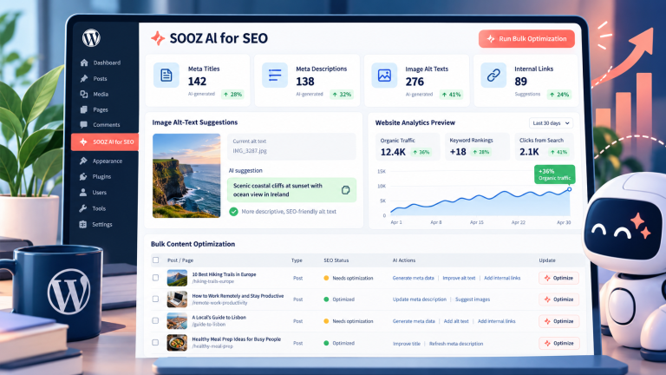This screenshot has height=375, width=666.
Task: Click Generate meta data for Hiking Trails
Action: click(414, 278)
